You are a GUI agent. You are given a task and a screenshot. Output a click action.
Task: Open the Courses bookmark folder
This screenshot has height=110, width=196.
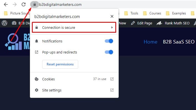click(152, 13)
